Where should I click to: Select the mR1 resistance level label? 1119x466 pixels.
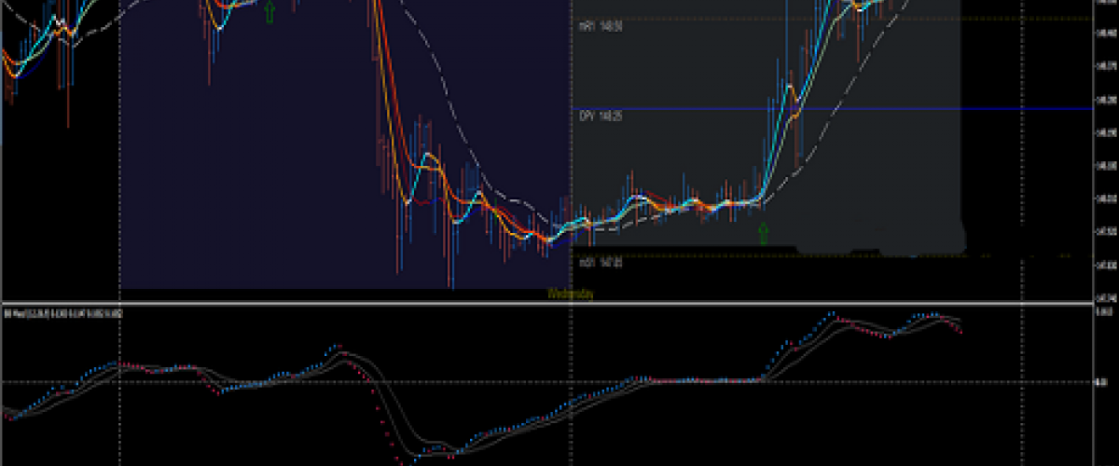[599, 27]
